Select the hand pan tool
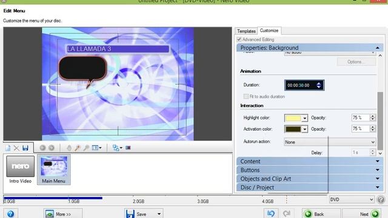388x218 pixels. click(69, 148)
